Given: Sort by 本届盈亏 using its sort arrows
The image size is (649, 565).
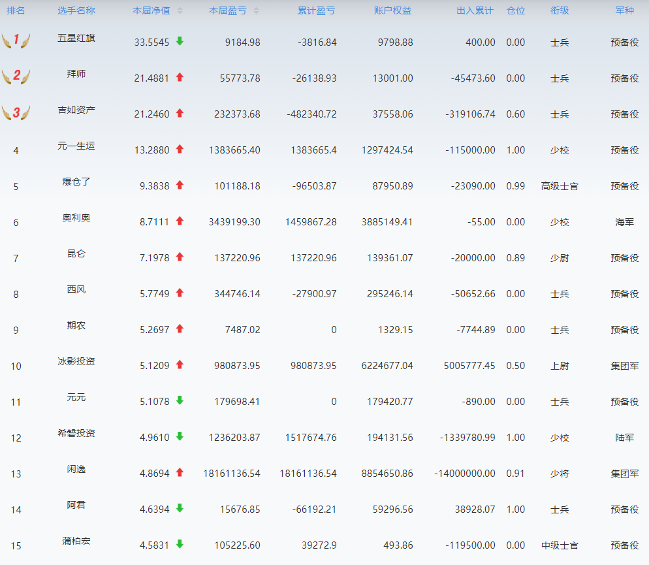Looking at the screenshot, I should coord(256,10).
